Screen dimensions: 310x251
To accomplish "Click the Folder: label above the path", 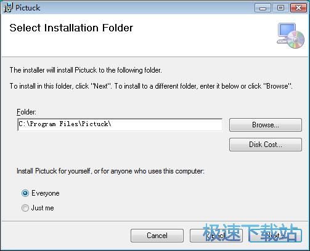I will coord(27,112).
